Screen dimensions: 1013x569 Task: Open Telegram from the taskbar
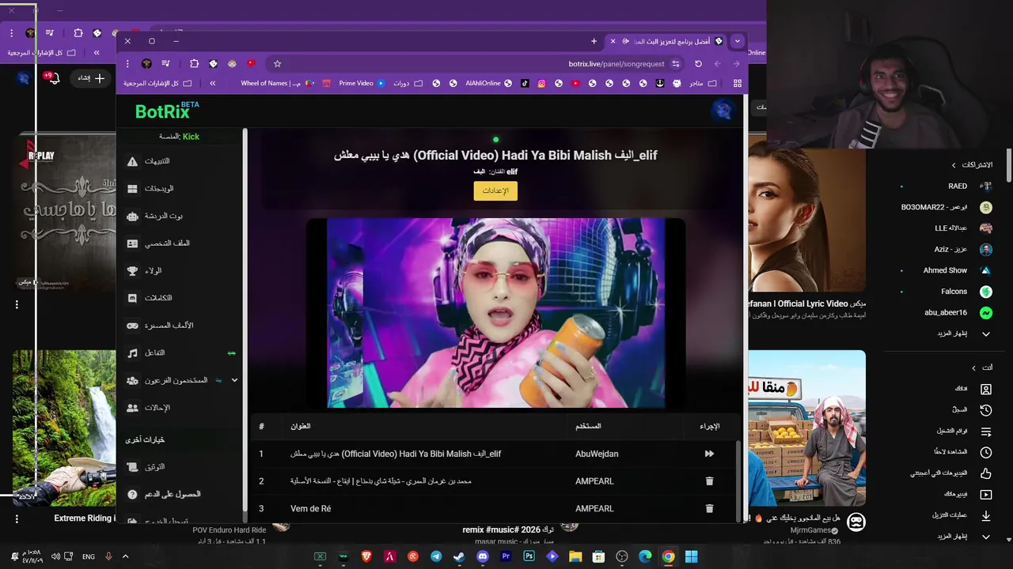tap(436, 556)
